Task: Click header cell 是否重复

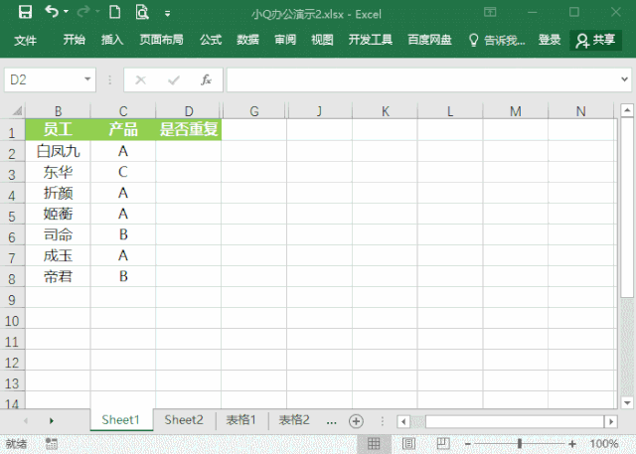Action: pyautogui.click(x=189, y=130)
